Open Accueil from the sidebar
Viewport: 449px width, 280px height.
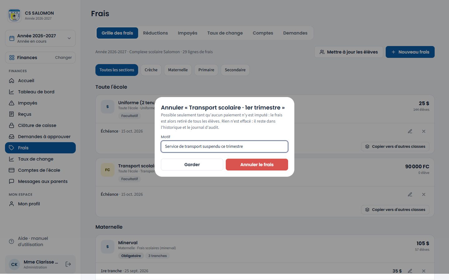(x=40, y=81)
